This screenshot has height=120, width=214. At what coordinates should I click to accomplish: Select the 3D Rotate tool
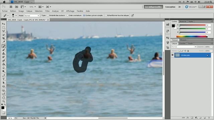(x=4, y=91)
